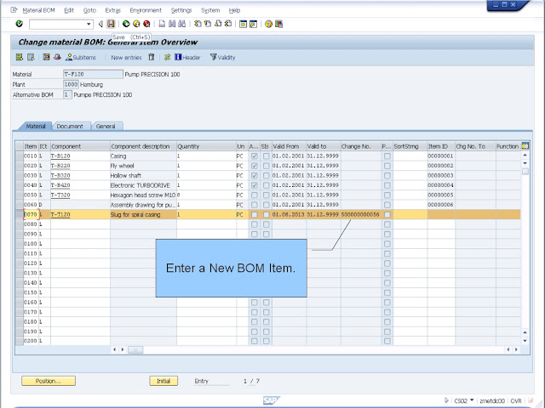
Task: Click the status bar expand triangle left of C502
Action: 446,400
